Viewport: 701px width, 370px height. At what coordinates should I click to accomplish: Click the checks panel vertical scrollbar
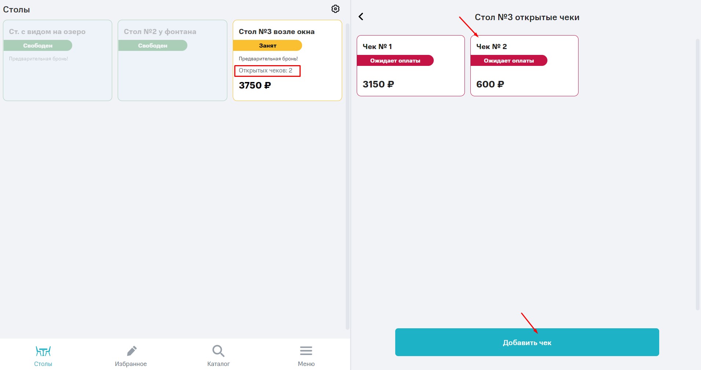pyautogui.click(x=698, y=174)
